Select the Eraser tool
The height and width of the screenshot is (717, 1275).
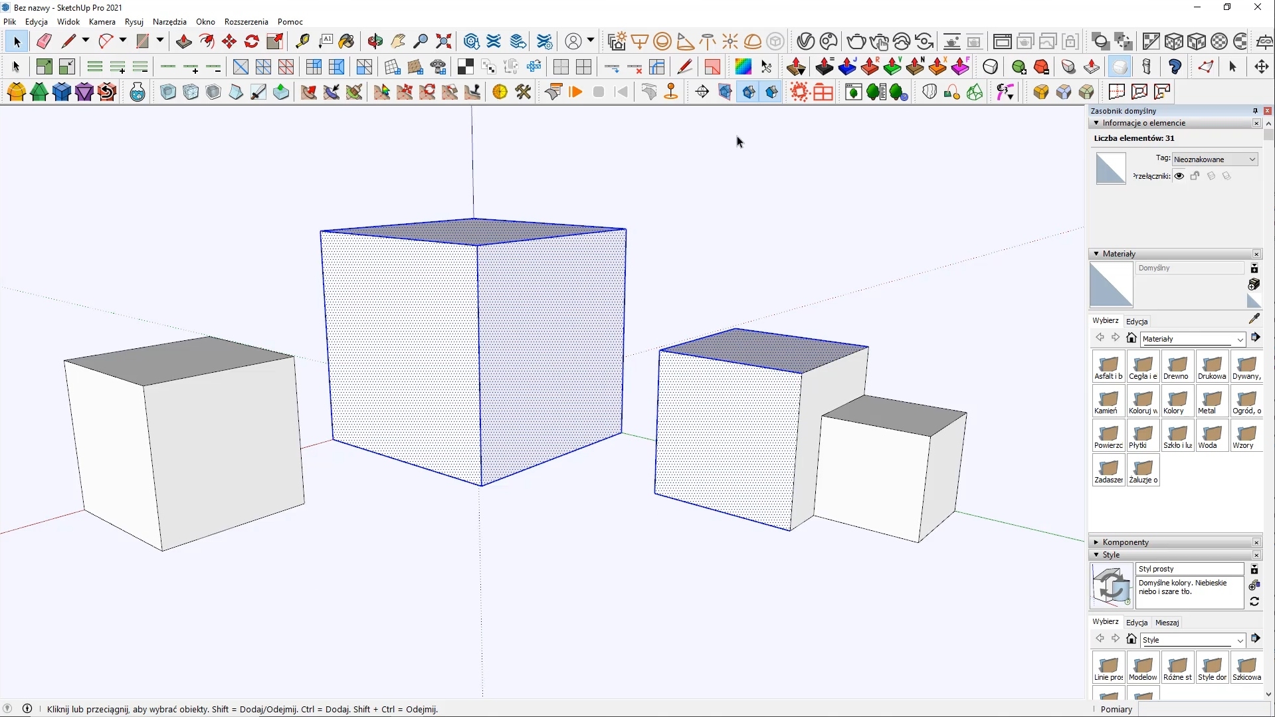point(44,41)
